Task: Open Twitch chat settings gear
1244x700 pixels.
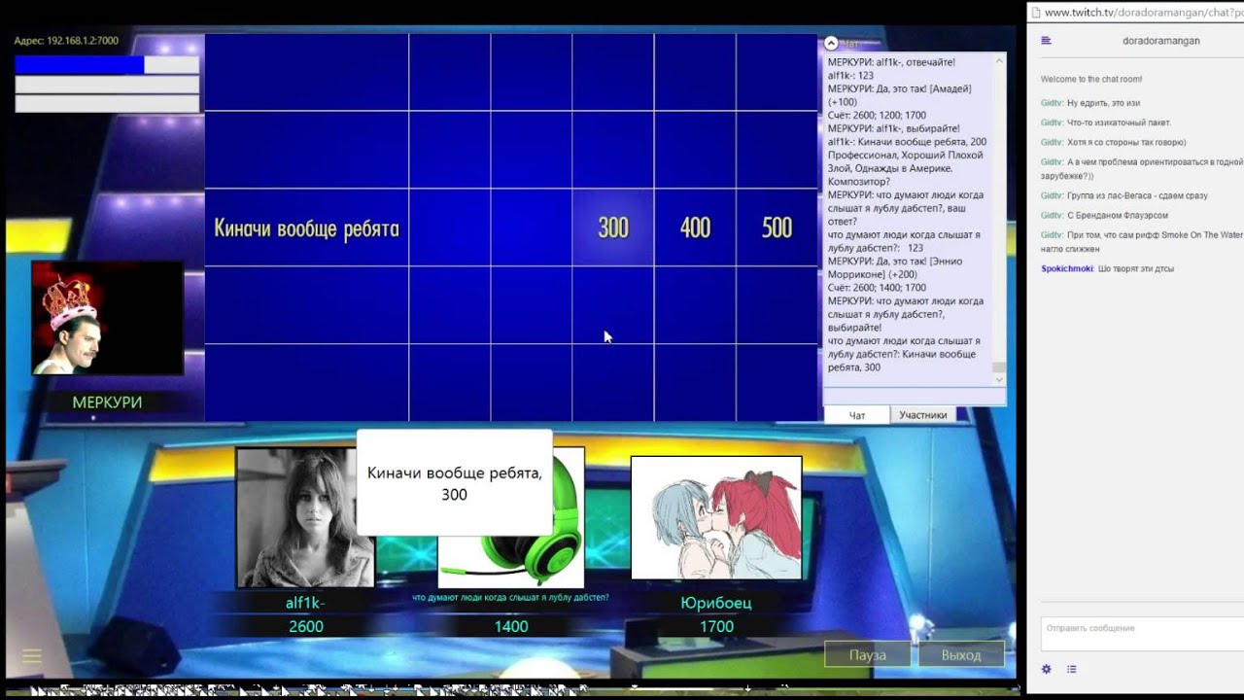Action: point(1047,669)
